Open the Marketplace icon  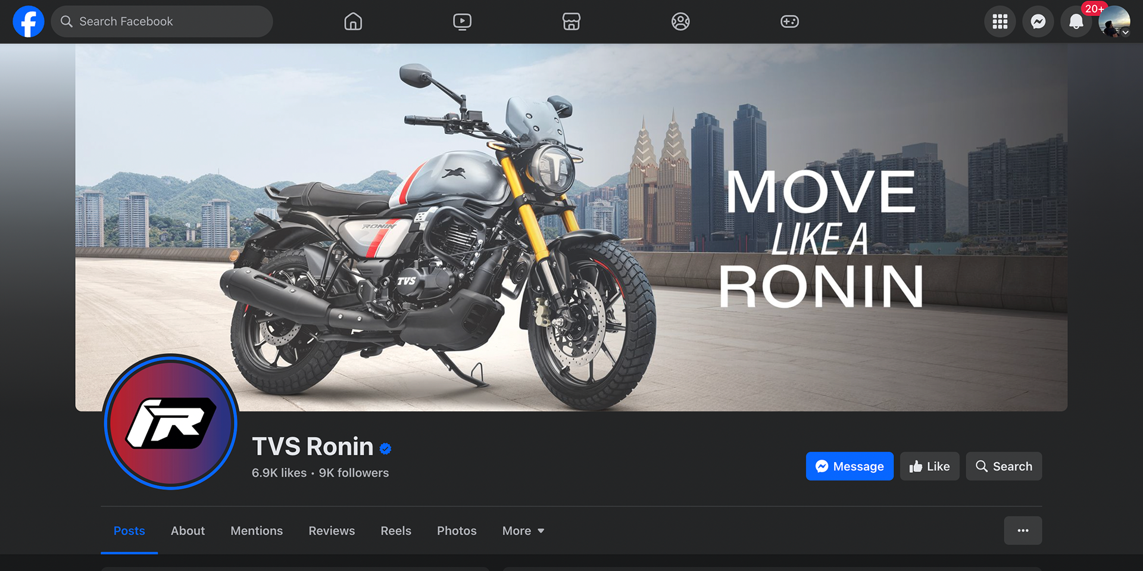(x=571, y=21)
